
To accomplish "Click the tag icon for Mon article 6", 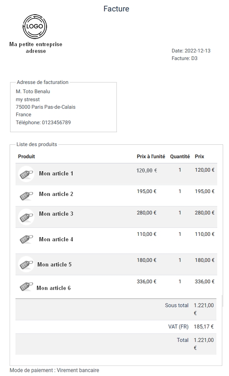I will [26, 286].
